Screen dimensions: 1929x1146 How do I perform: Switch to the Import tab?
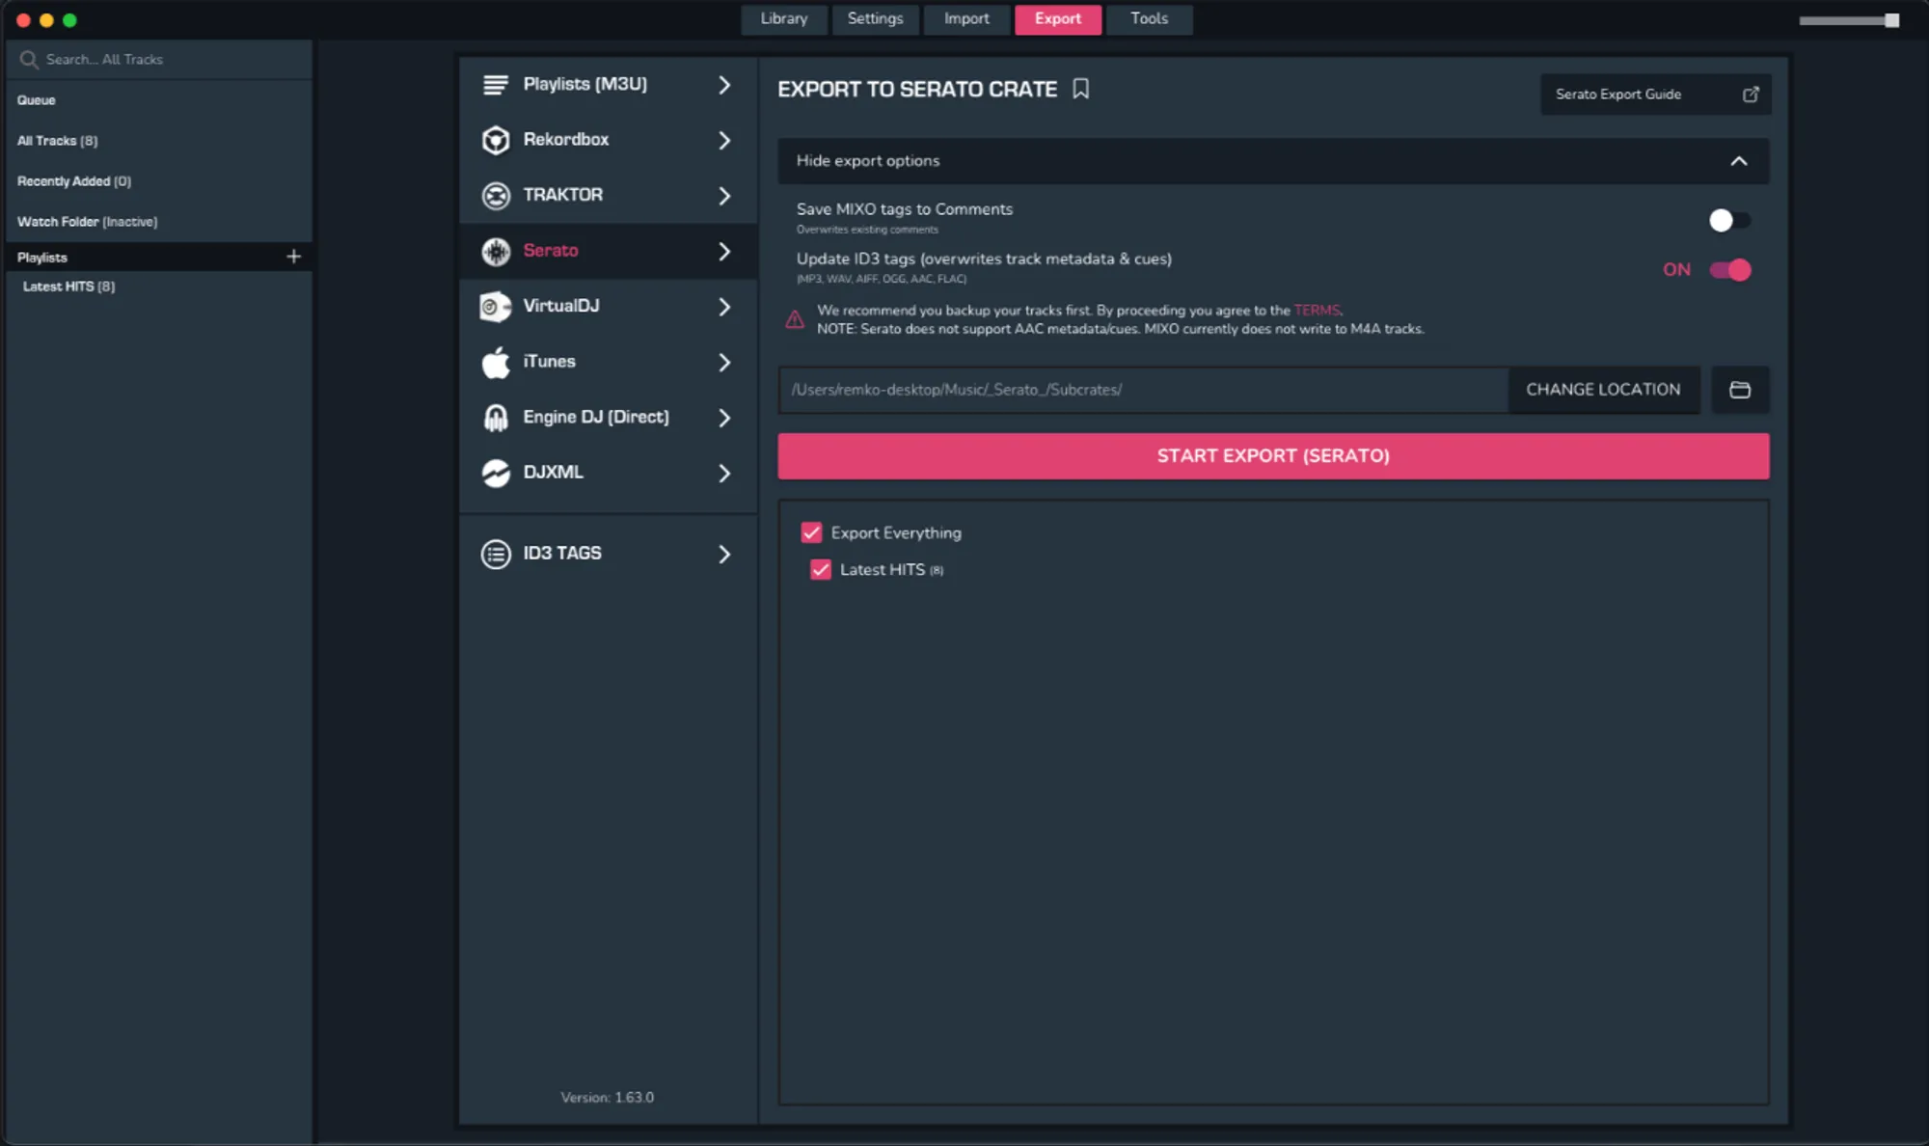[x=966, y=18]
